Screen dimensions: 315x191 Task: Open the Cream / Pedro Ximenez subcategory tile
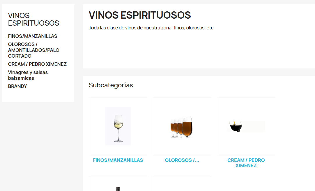point(246,126)
